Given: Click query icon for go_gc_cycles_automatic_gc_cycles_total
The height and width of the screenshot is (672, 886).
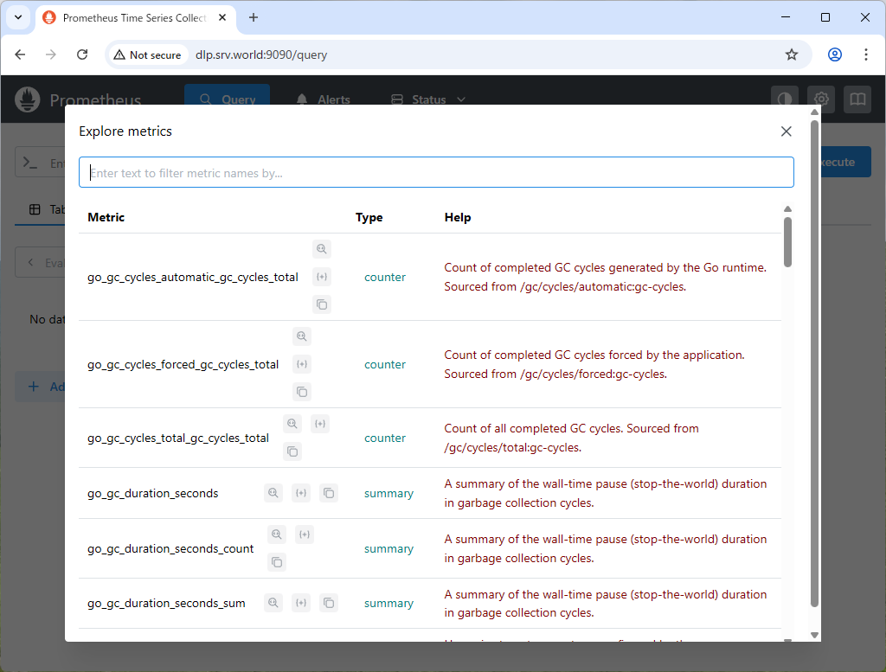Looking at the screenshot, I should (322, 249).
